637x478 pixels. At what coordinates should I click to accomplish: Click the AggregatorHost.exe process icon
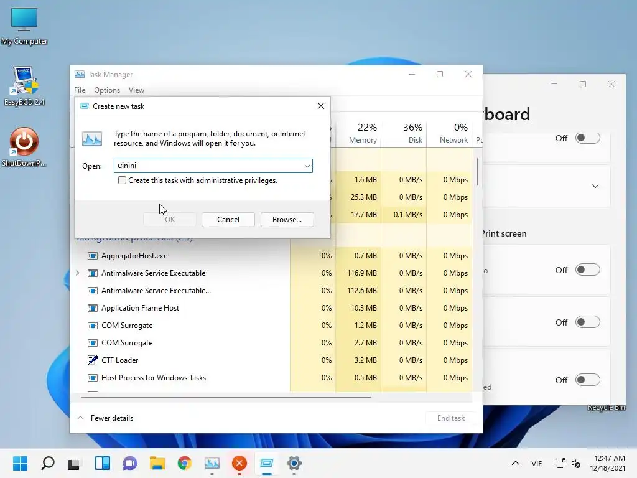click(x=93, y=256)
